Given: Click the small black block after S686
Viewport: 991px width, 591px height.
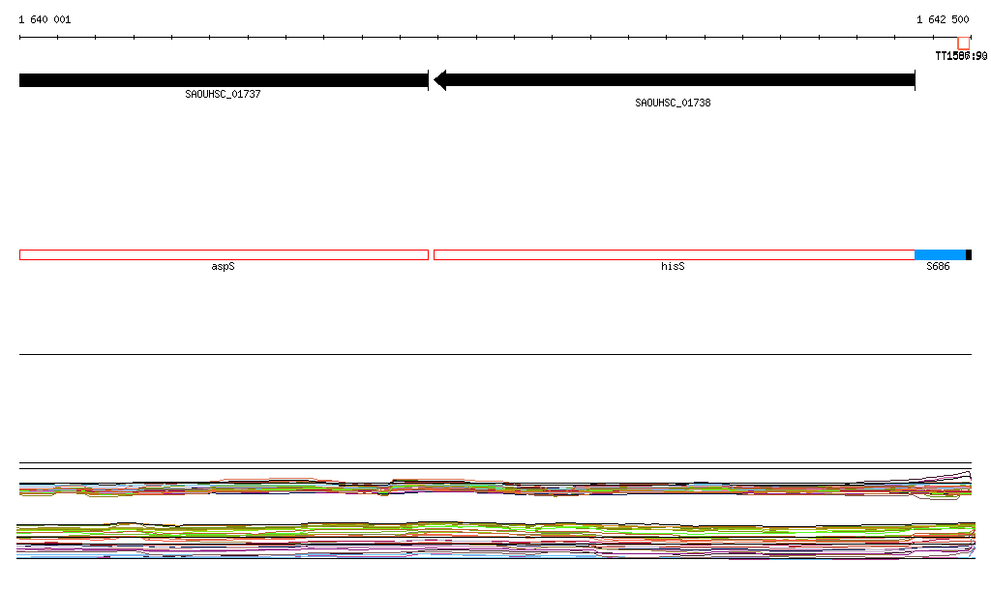Looking at the screenshot, I should 969,254.
